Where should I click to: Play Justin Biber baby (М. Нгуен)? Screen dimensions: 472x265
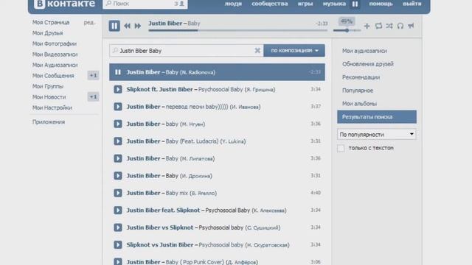118,124
